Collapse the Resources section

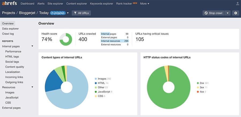click(x=32, y=87)
